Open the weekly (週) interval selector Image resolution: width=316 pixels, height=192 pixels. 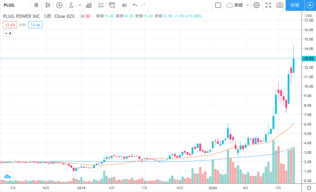coord(36,5)
